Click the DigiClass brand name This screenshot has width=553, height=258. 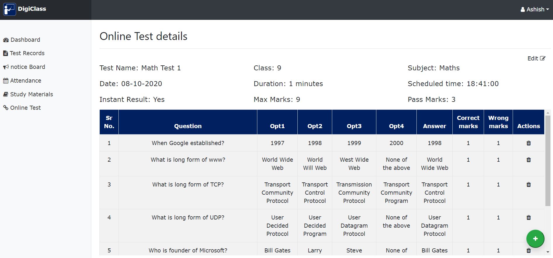coord(32,9)
